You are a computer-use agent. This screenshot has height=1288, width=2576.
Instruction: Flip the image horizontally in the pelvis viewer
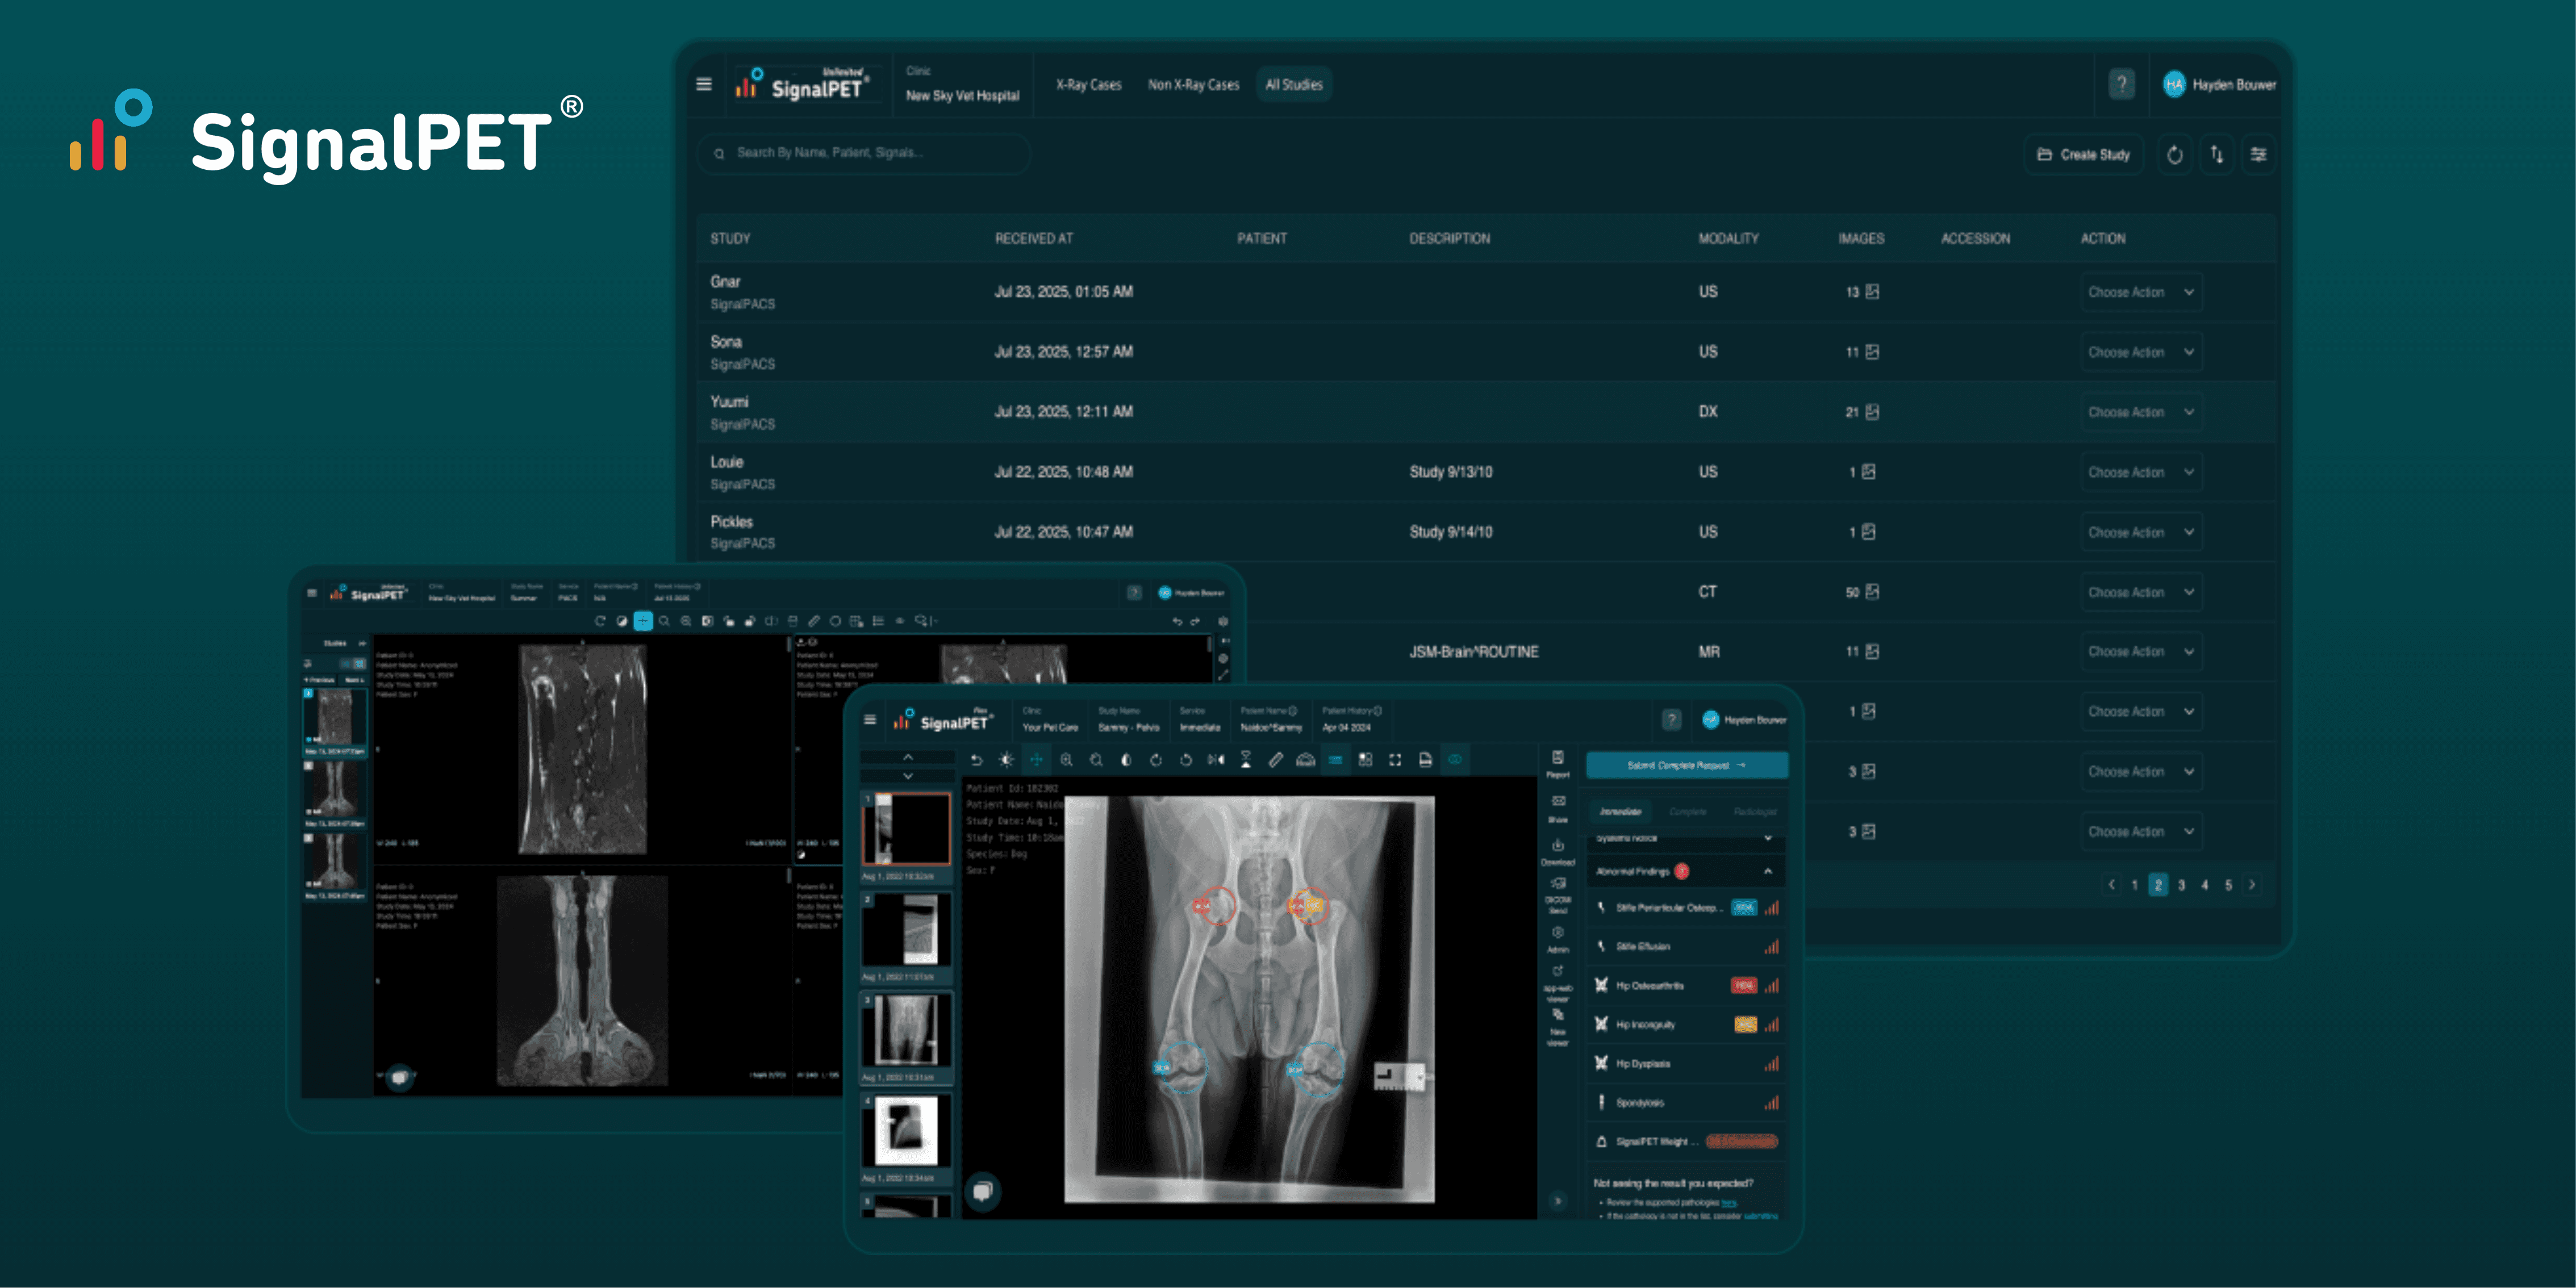[1216, 760]
